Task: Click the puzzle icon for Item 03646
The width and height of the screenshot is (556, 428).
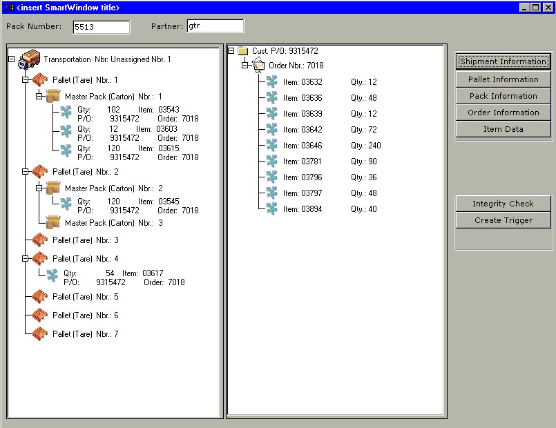Action: click(272, 146)
